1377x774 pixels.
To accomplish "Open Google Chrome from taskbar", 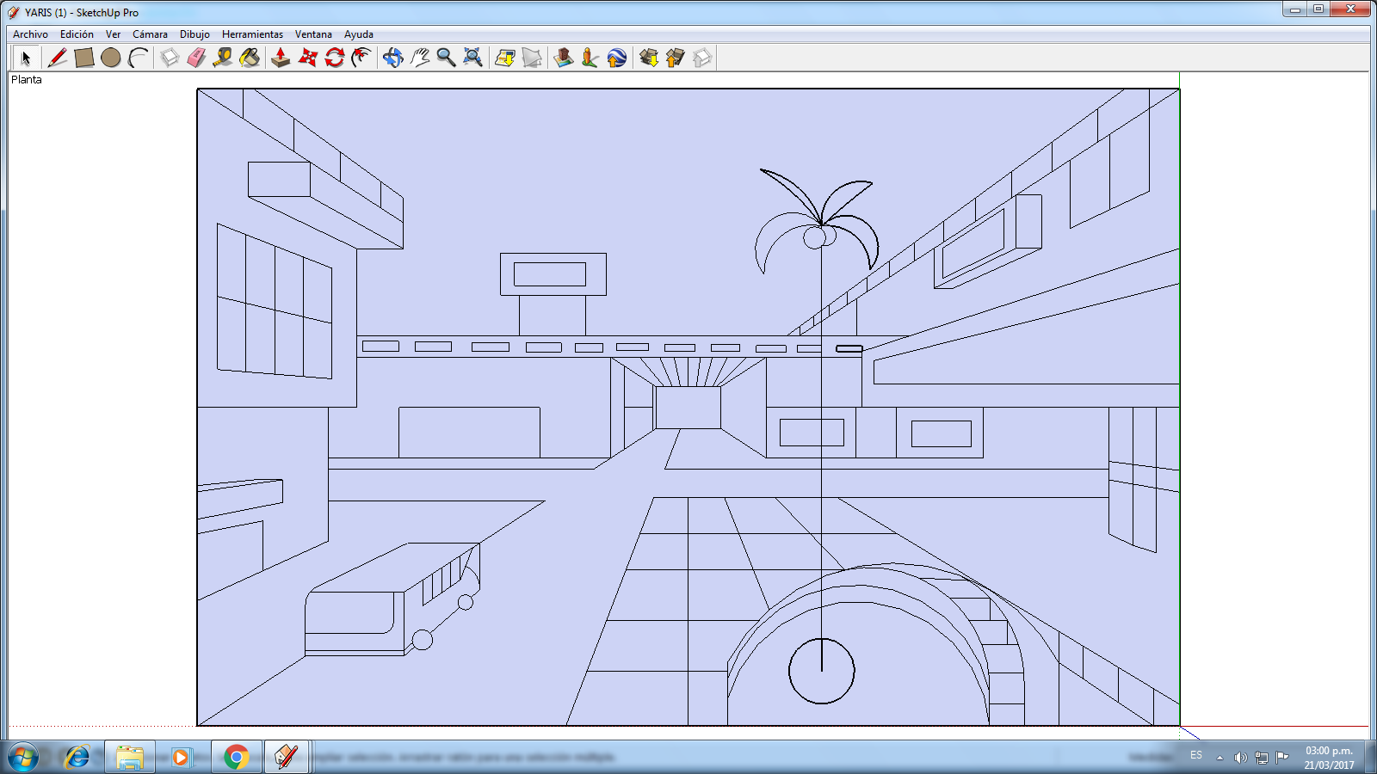I will [x=236, y=757].
